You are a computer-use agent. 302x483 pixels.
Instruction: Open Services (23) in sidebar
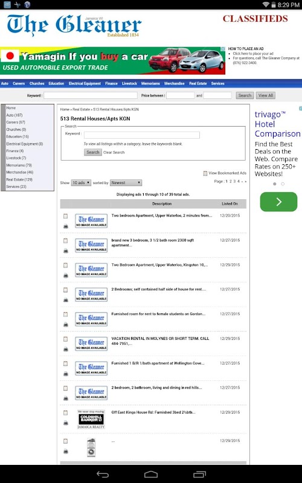(16, 187)
